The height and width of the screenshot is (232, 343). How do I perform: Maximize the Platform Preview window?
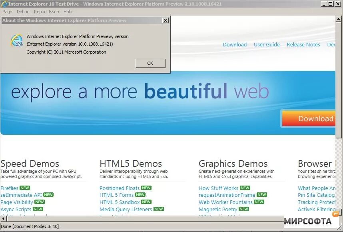click(331, 4)
